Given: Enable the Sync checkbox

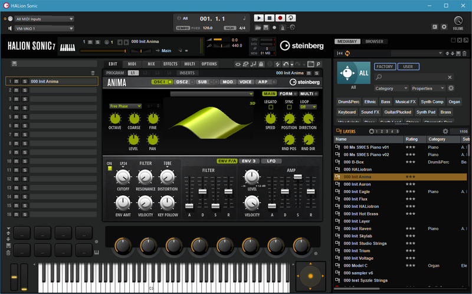Looking at the screenshot, I should click(289, 107).
